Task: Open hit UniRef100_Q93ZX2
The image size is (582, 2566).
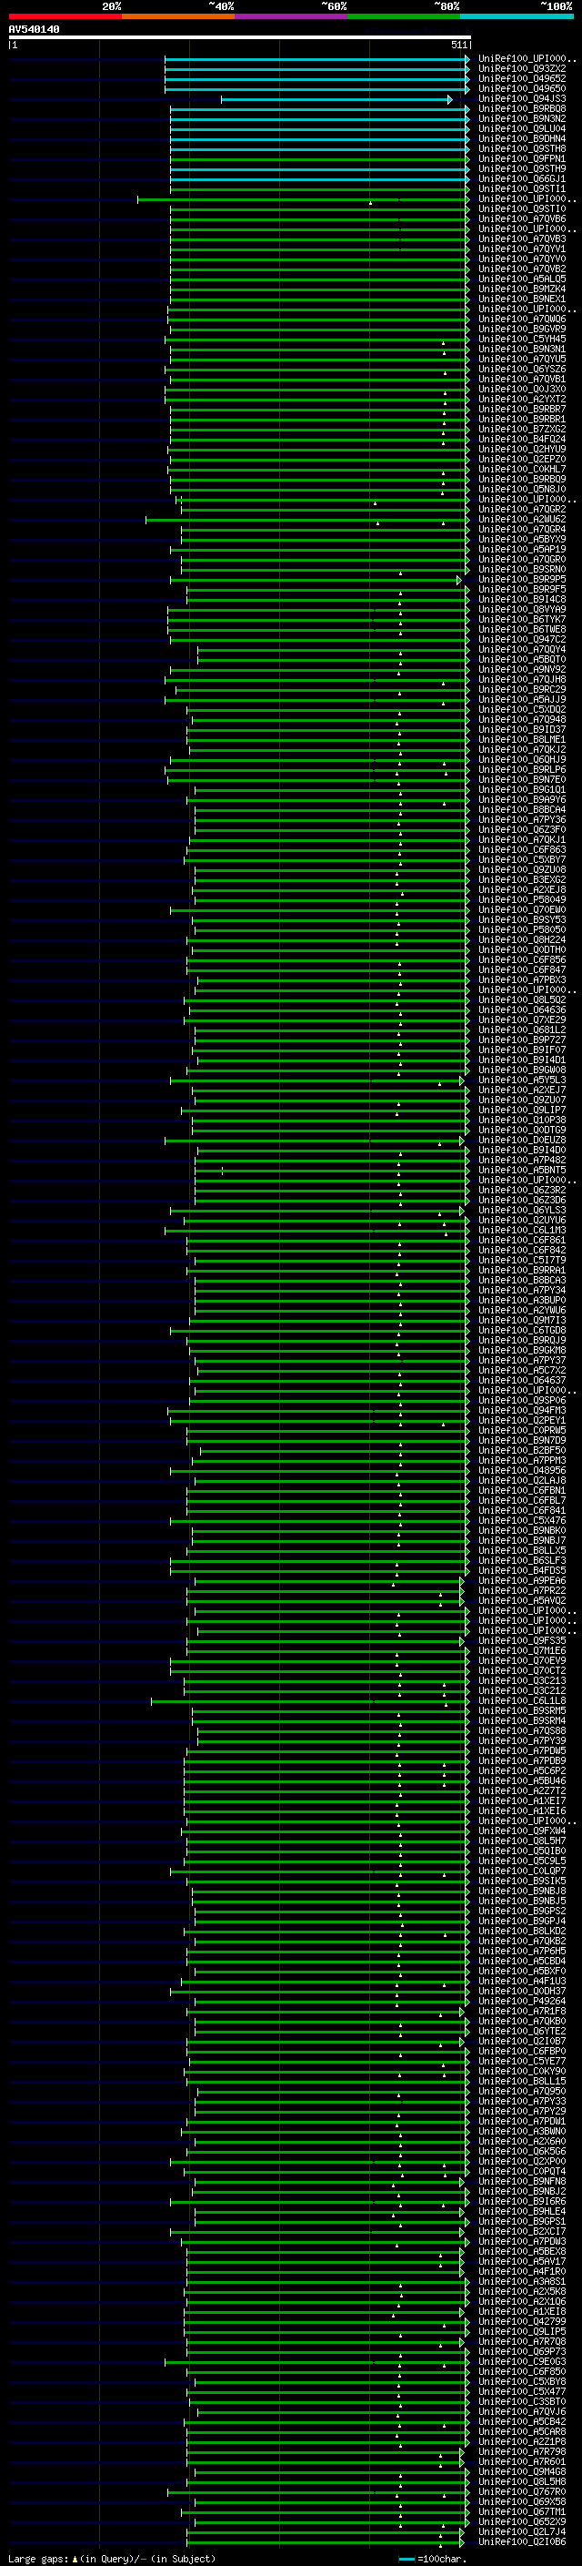Action: tap(522, 69)
